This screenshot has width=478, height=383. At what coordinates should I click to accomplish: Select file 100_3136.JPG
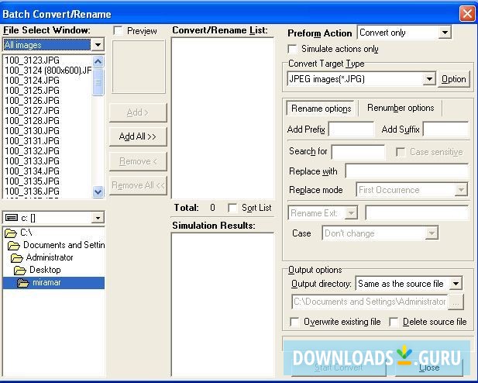tap(32, 191)
